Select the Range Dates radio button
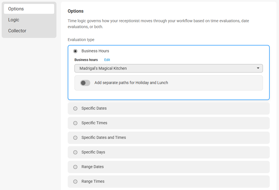The image size is (279, 190). 75,167
